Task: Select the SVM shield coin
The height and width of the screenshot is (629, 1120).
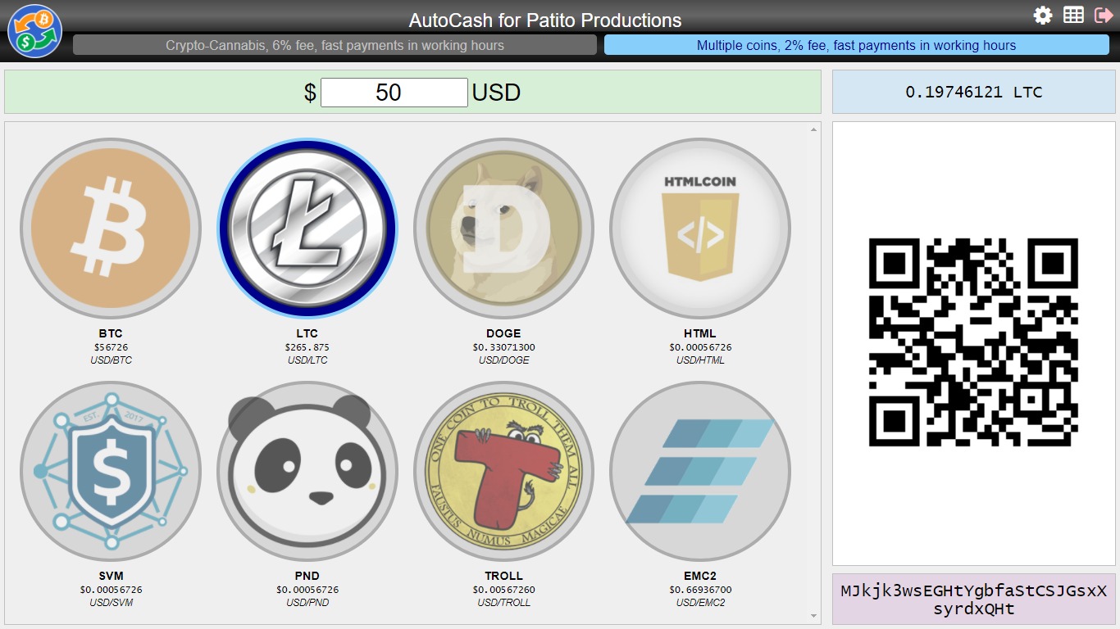Action: point(111,471)
